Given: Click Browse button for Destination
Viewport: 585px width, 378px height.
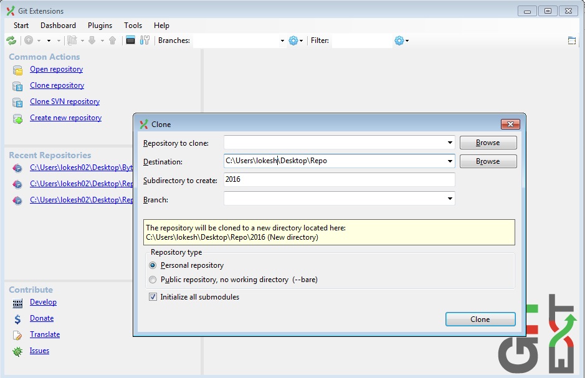Looking at the screenshot, I should 488,161.
